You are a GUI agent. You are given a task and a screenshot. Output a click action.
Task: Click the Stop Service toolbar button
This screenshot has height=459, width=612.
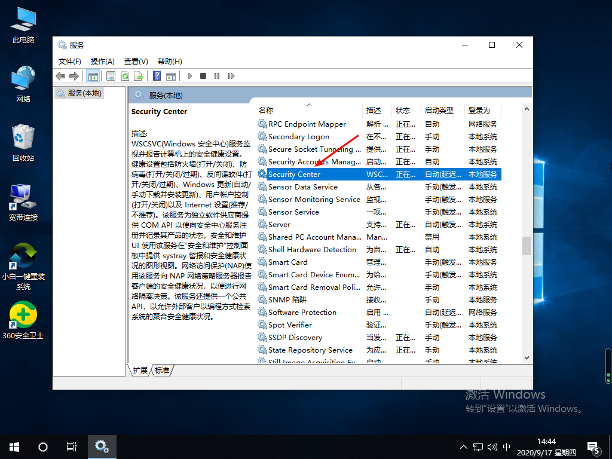pos(203,76)
